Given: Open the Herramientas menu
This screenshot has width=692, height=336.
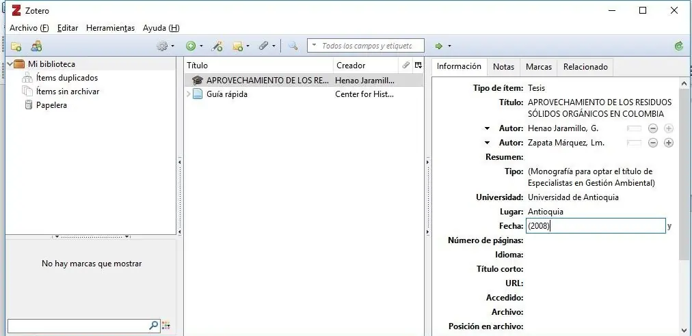Looking at the screenshot, I should [x=110, y=28].
